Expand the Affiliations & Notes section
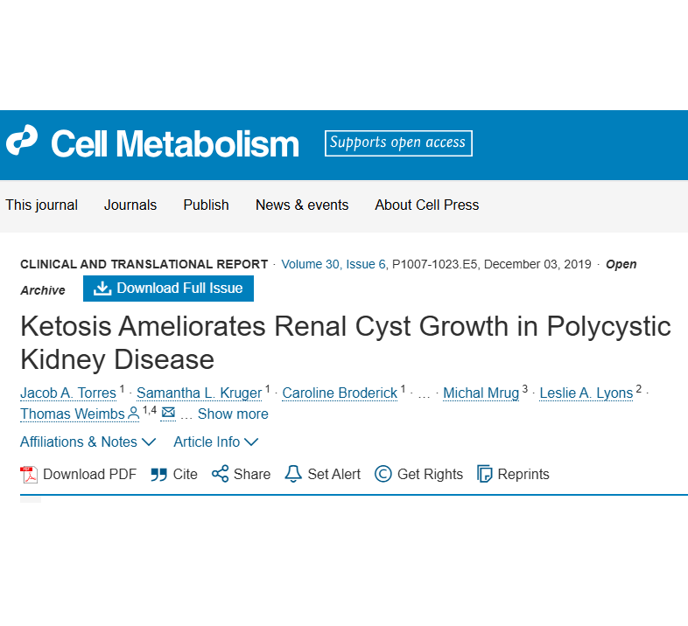Image resolution: width=688 pixels, height=626 pixels. [88, 442]
